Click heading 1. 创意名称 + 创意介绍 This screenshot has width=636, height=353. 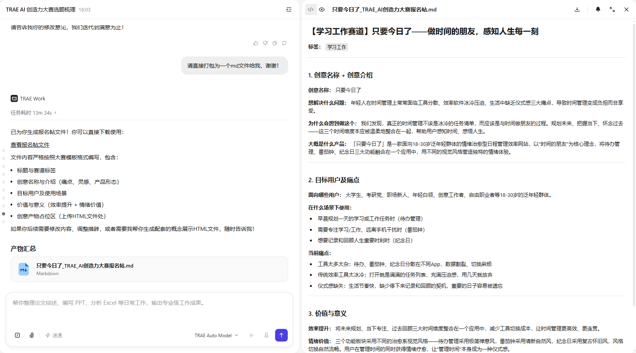pyautogui.click(x=340, y=75)
